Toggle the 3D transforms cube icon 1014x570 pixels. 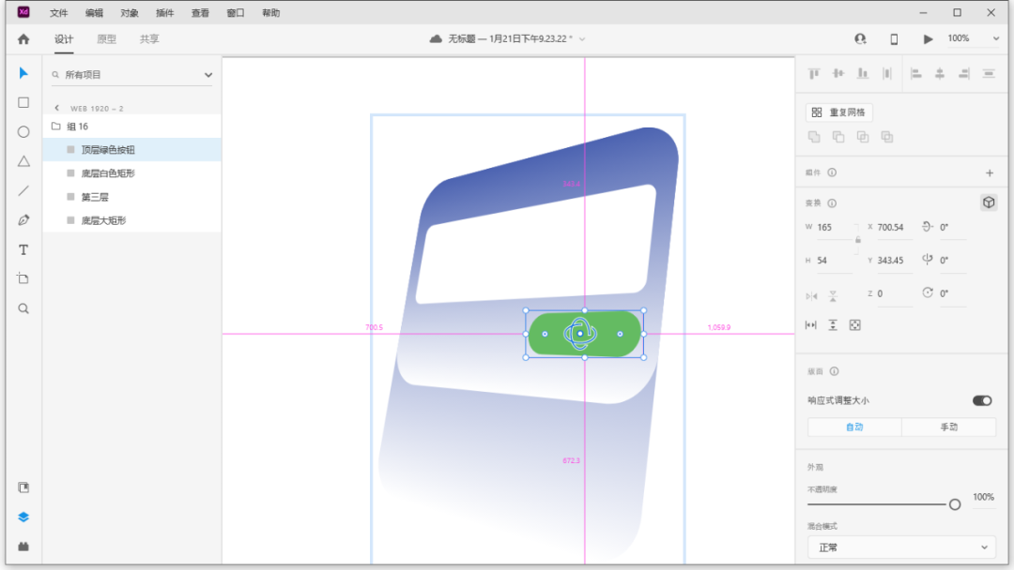coord(988,202)
